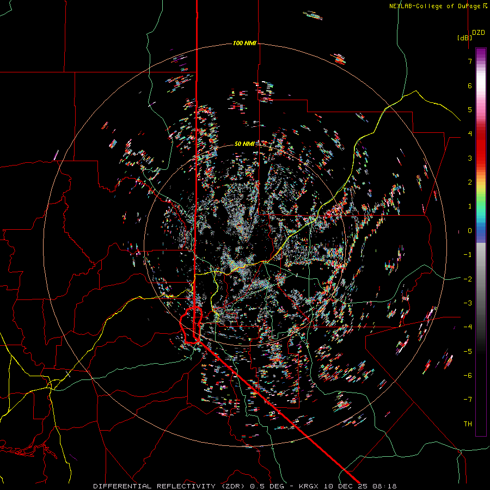Screen dimensions: 490x490
Task: Click the "KRGX" station identifier in caption
Action: click(309, 486)
